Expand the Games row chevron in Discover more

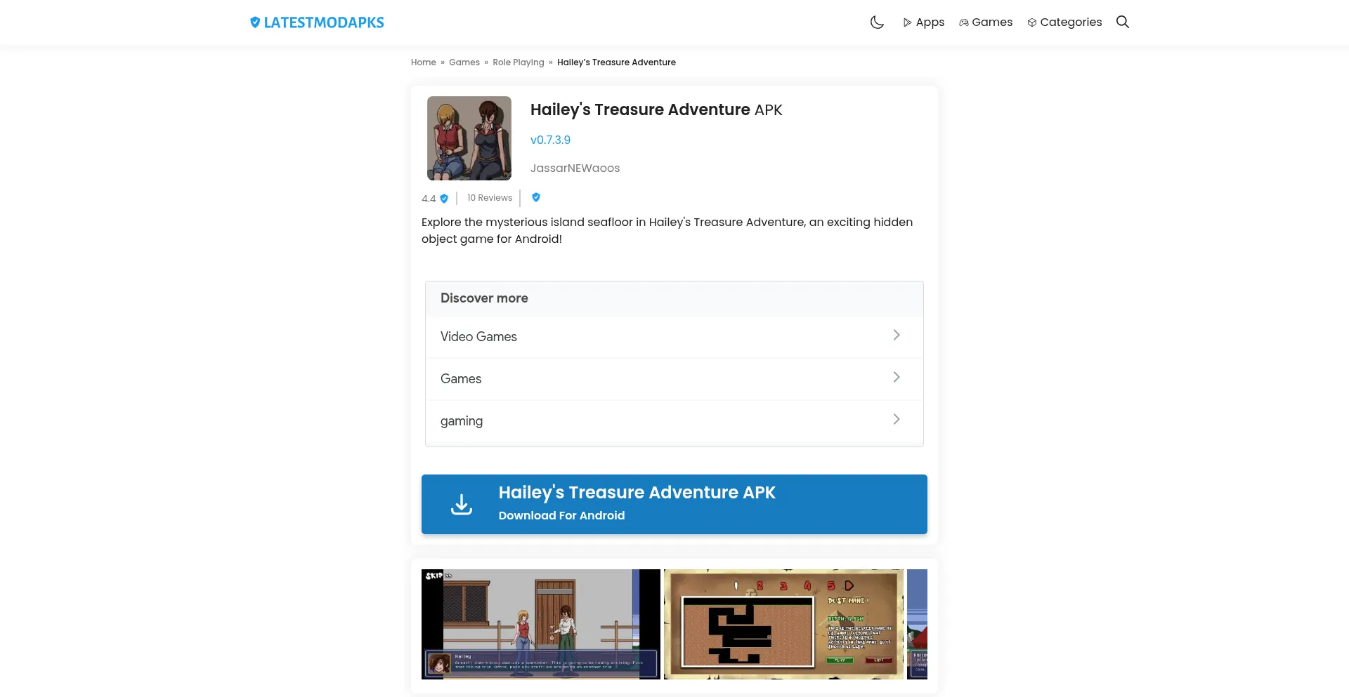click(x=897, y=377)
